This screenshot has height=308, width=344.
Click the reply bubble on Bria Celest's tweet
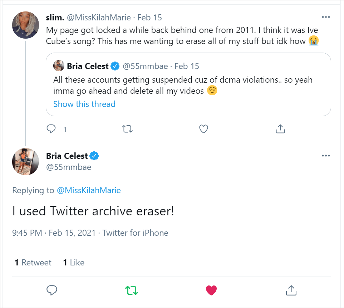[x=52, y=290]
